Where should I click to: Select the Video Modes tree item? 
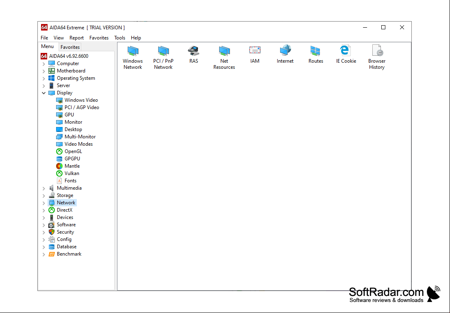click(x=78, y=144)
